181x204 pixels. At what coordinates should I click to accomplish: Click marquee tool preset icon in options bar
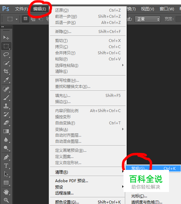click(10, 19)
